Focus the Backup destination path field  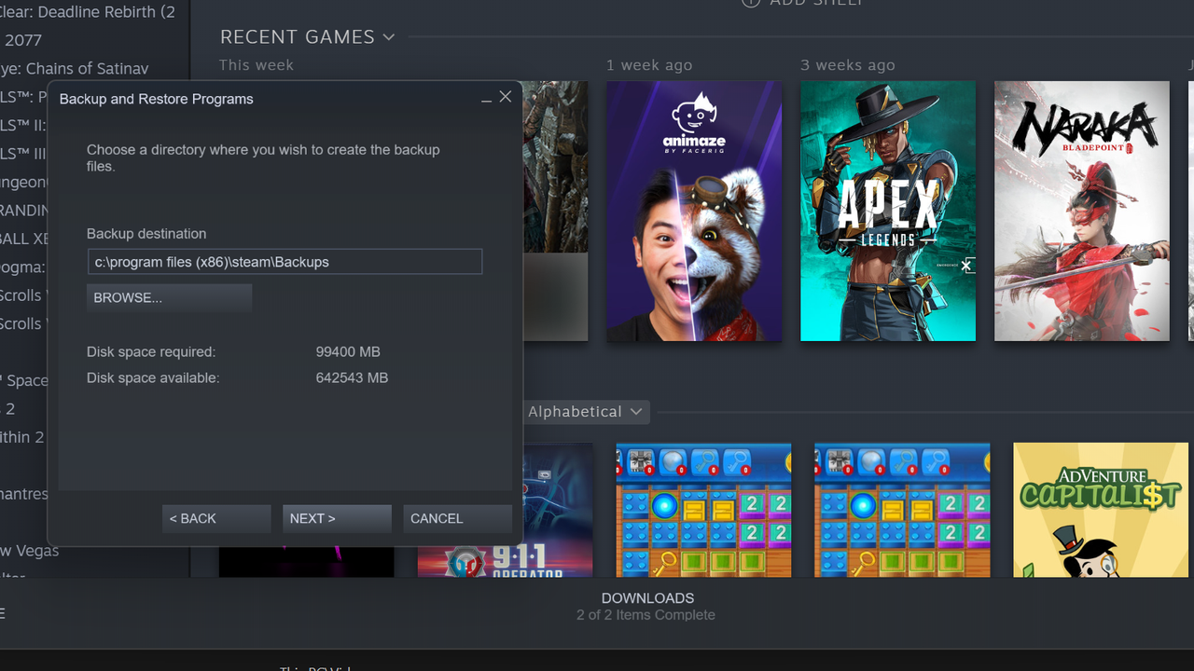285,262
